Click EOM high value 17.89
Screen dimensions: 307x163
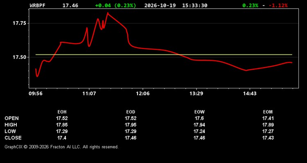point(268,125)
